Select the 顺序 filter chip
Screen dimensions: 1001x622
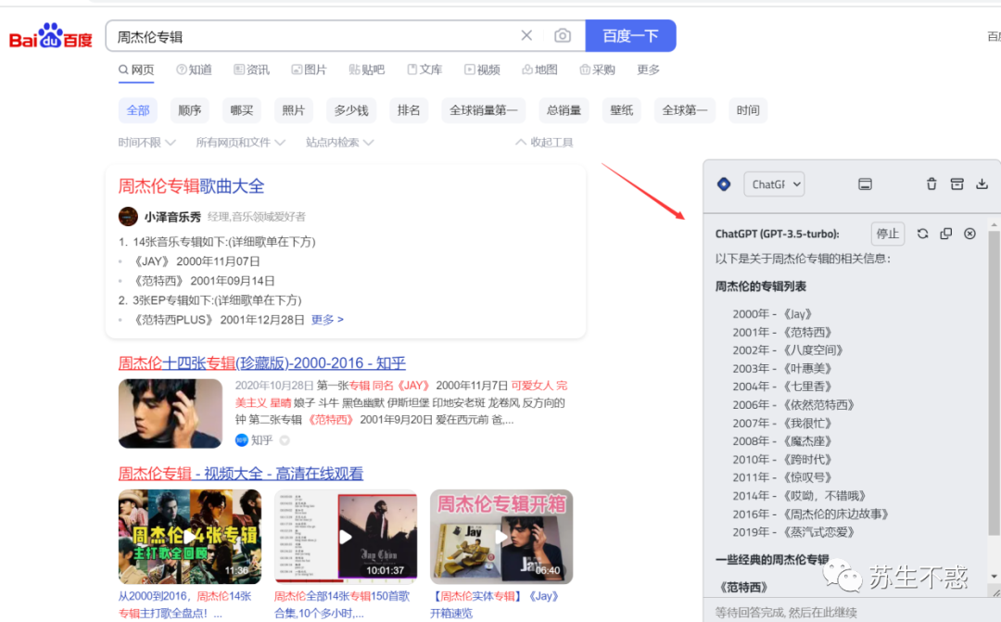pyautogui.click(x=190, y=110)
